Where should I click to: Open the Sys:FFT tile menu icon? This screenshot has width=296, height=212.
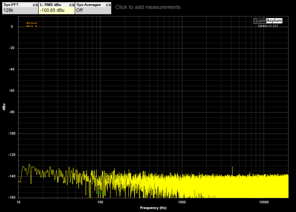[34, 5]
